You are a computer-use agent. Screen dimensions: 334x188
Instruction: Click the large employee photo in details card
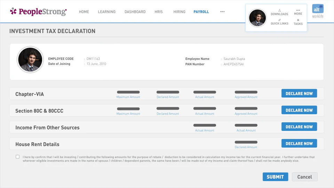point(30,60)
